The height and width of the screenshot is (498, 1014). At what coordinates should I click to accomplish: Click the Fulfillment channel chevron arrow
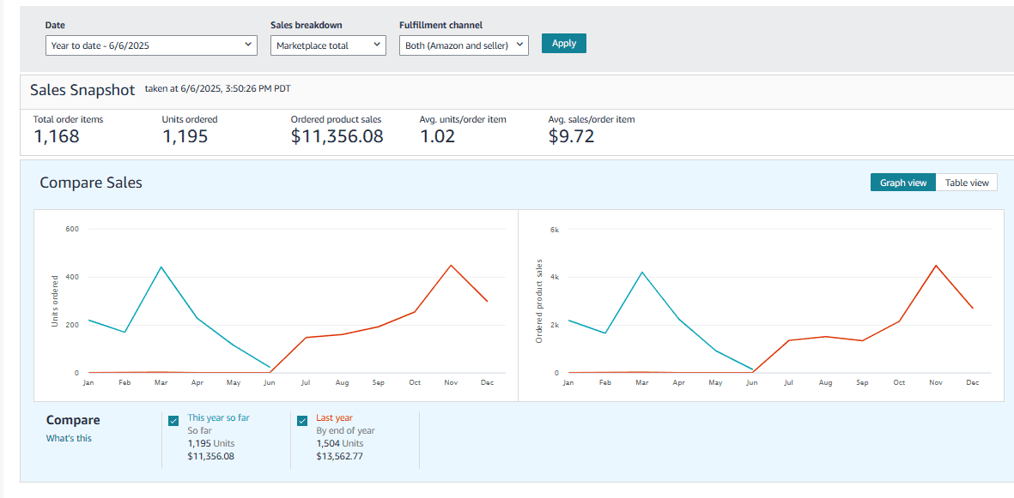[x=519, y=45]
